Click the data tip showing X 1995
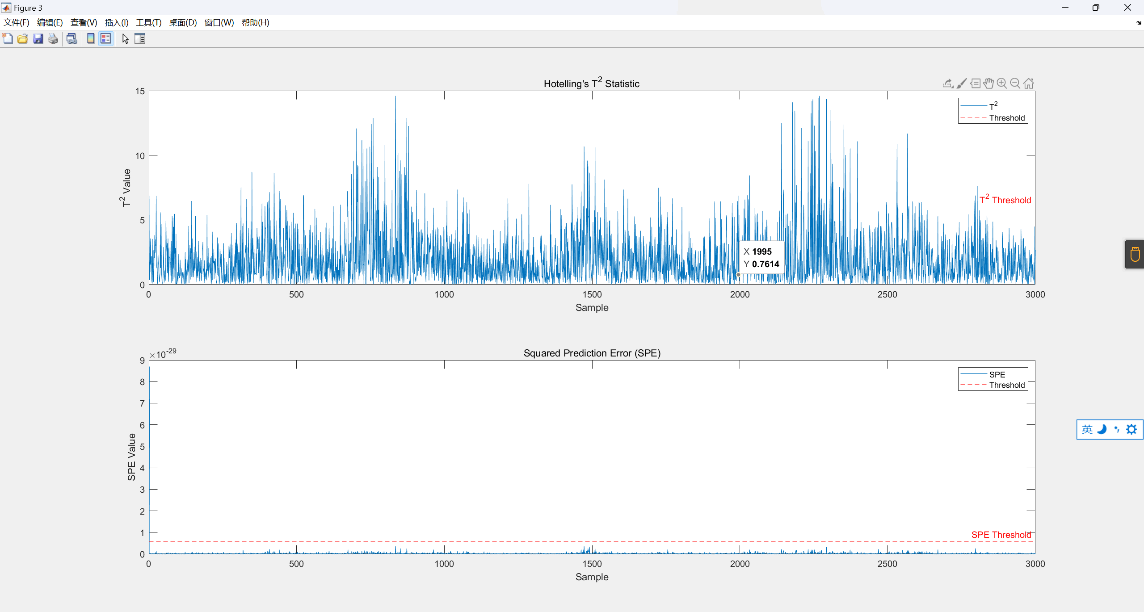The image size is (1144, 612). [761, 258]
